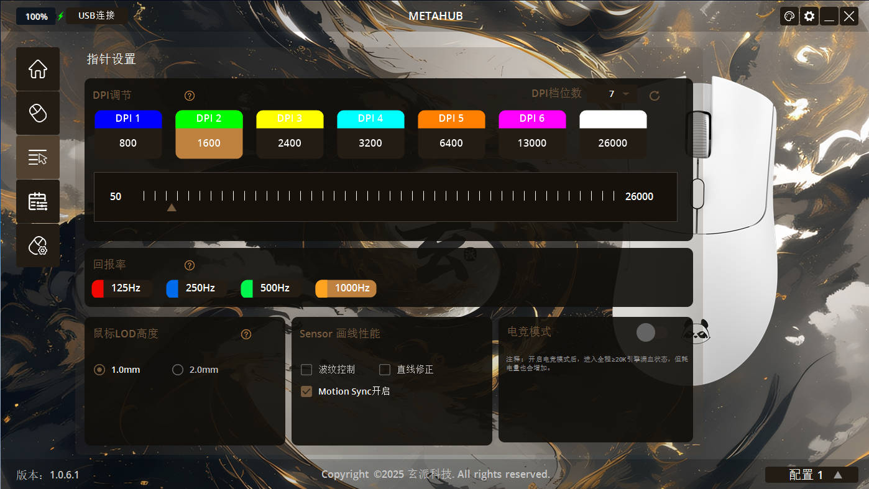Click the help icon next to 回报率
869x489 pixels.
[x=190, y=265]
